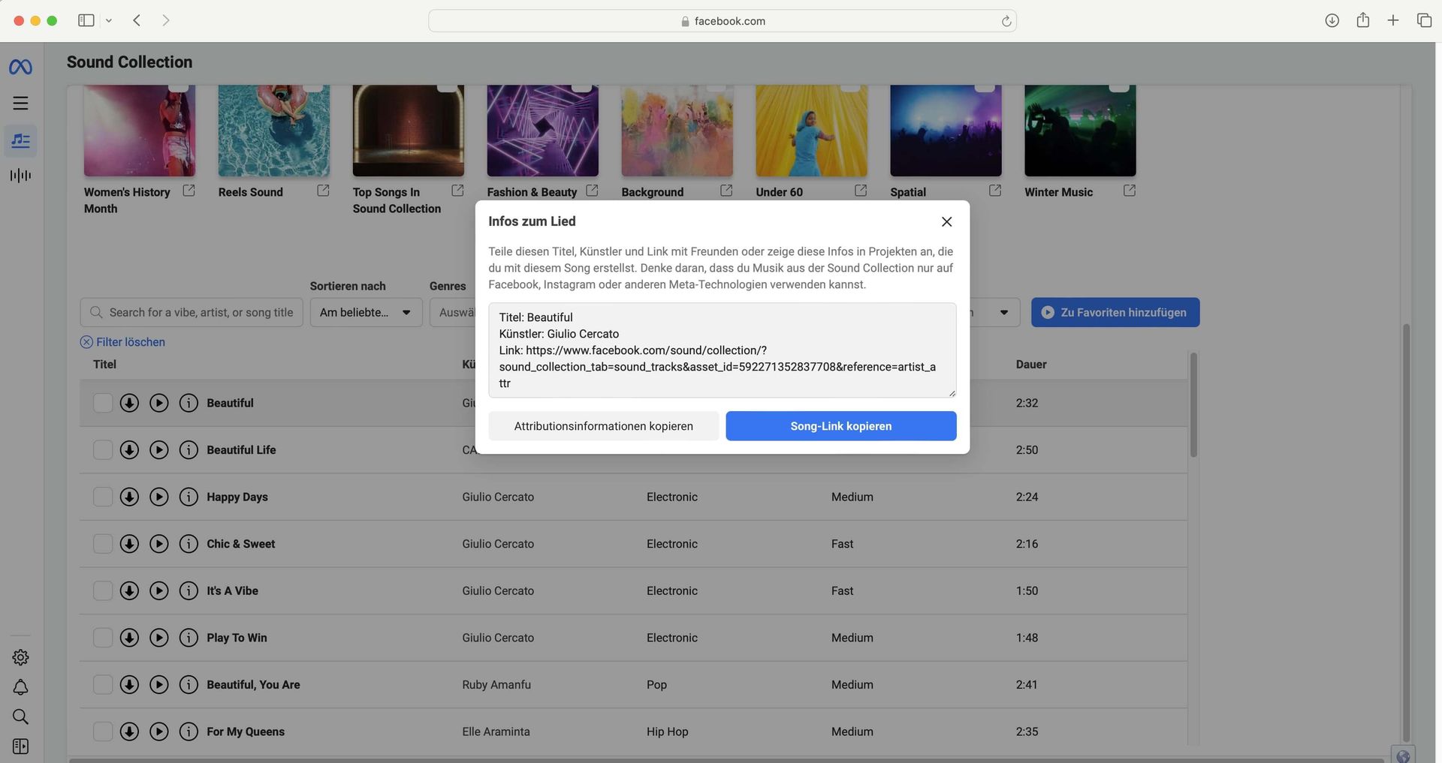Download the song Beautiful Life
This screenshot has width=1442, height=763.
(x=129, y=450)
